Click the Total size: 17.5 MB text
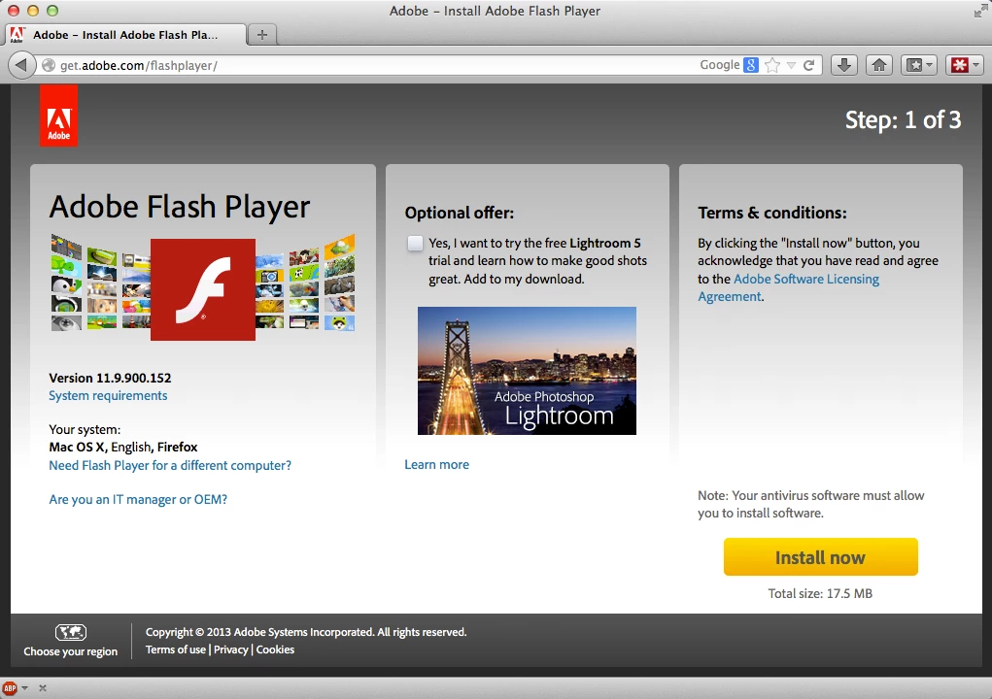Image resolution: width=992 pixels, height=699 pixels. pyautogui.click(x=820, y=593)
